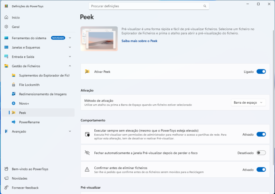275x194 pixels.
Task: Expand the Ferramentas do sistema section
Action: tap(70, 38)
